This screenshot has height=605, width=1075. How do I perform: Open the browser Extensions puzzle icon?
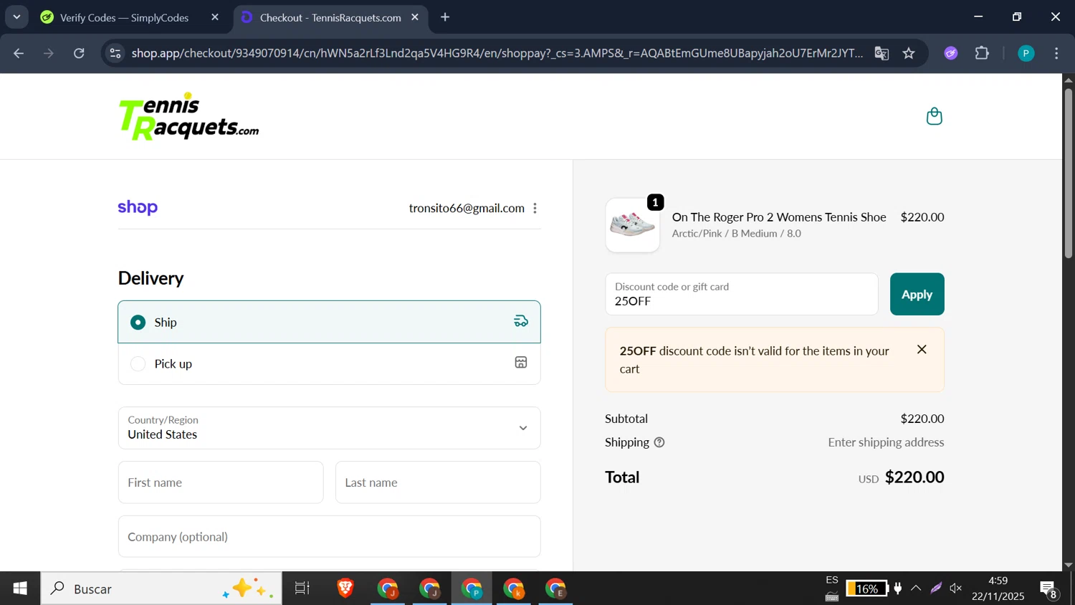982,53
